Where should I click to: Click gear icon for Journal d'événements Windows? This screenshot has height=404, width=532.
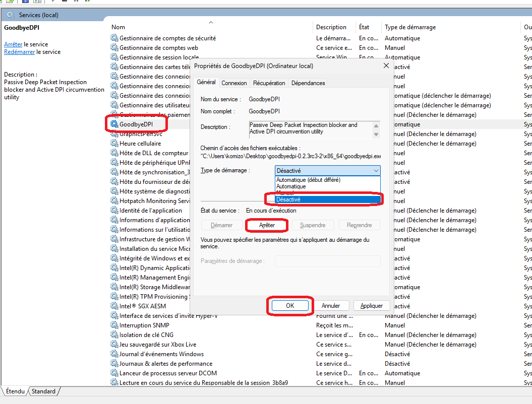(114, 354)
